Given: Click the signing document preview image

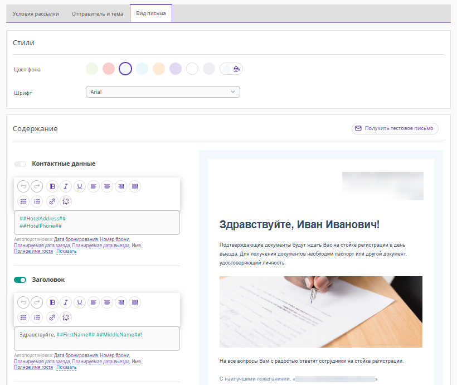Looking at the screenshot, I should [321, 312].
